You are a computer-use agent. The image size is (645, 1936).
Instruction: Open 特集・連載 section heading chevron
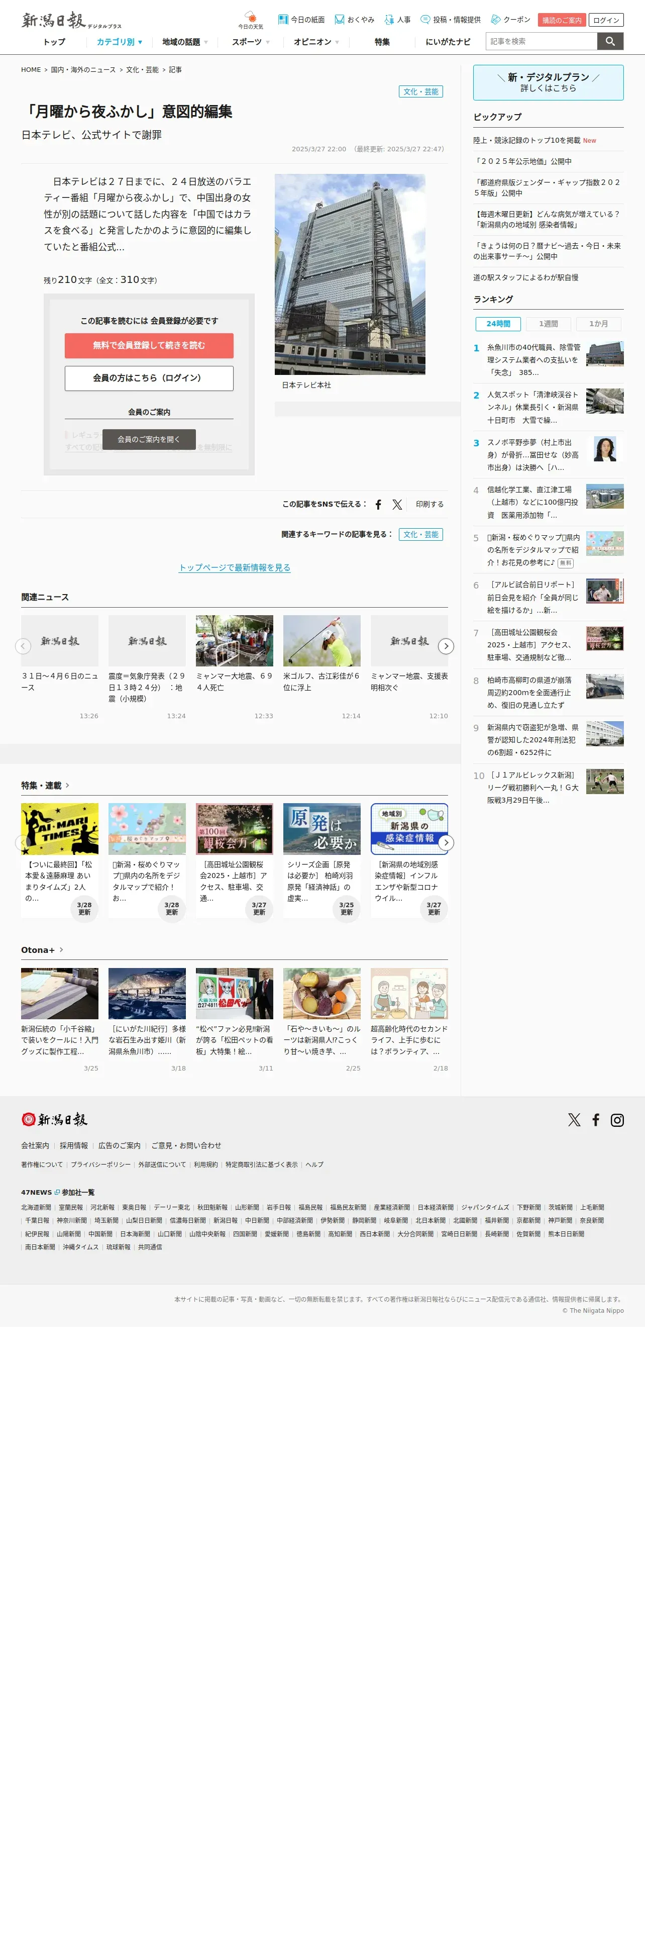point(68,786)
